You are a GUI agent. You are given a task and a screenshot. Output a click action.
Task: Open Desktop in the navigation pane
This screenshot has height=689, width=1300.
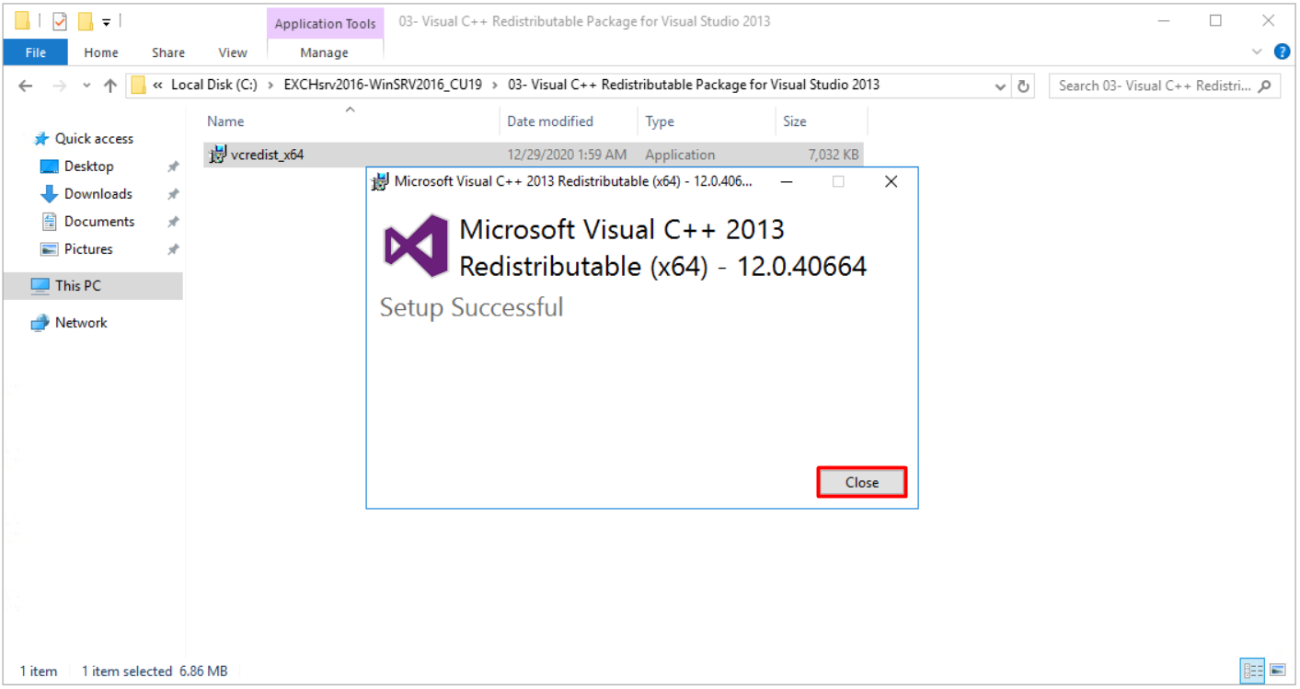pyautogui.click(x=88, y=167)
